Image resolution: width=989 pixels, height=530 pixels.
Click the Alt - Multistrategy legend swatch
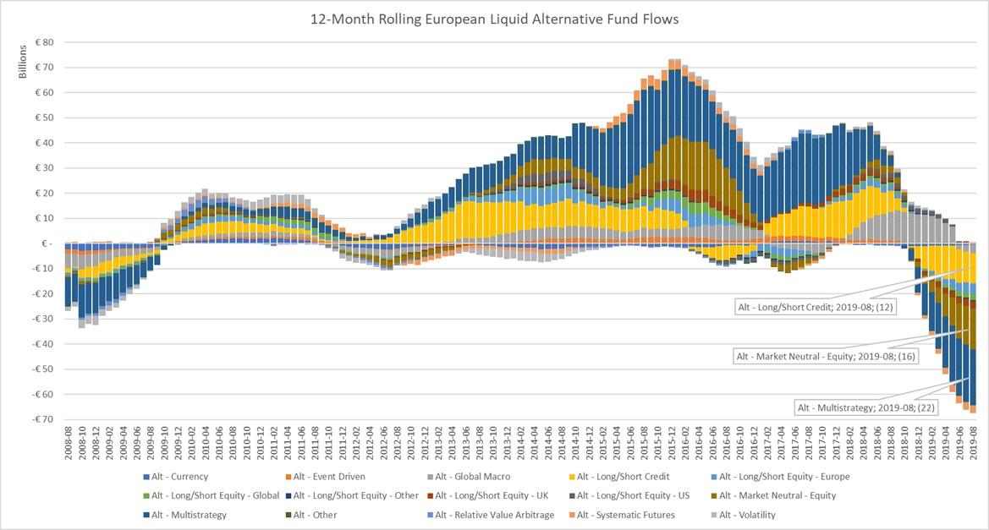pos(146,514)
